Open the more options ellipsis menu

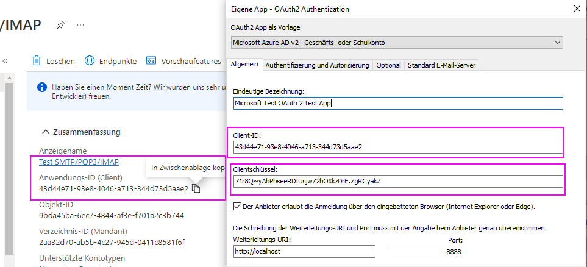coord(80,25)
